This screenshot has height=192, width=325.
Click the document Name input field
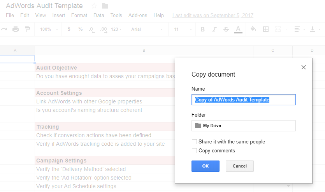click(244, 100)
